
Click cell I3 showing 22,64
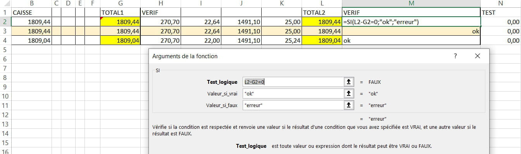201,31
